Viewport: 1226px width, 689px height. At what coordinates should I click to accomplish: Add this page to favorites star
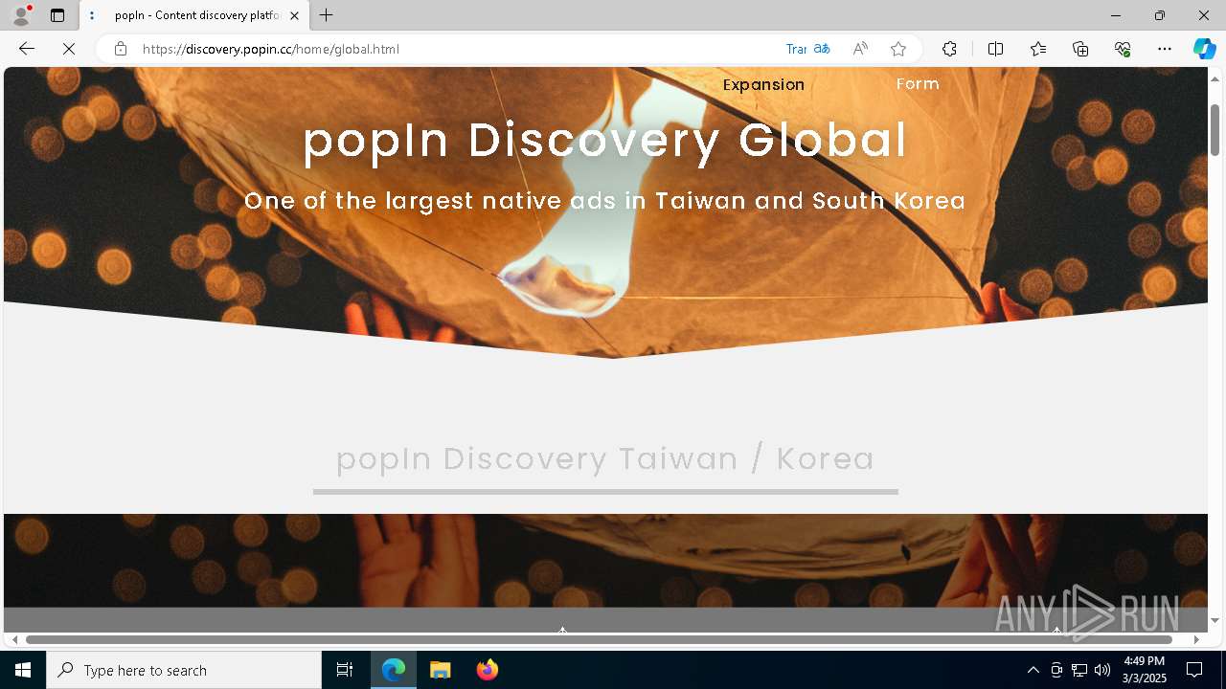[x=897, y=49]
